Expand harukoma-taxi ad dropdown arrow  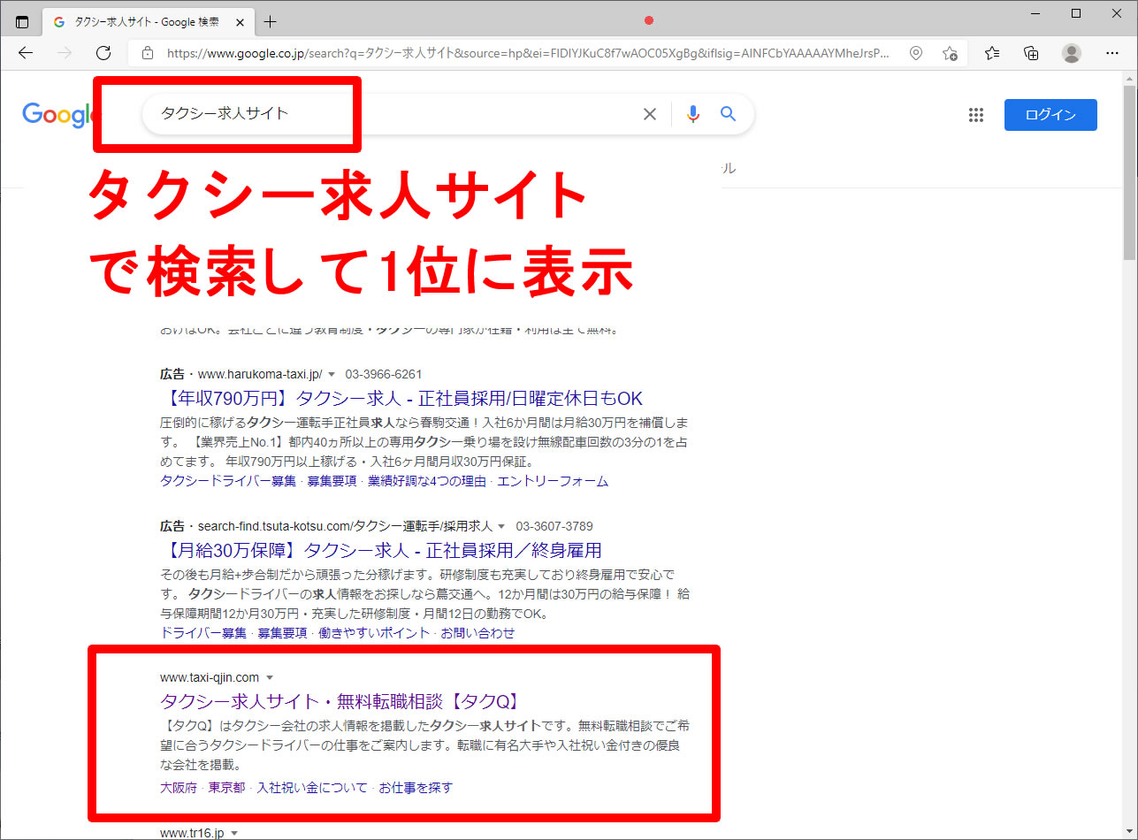coord(332,375)
